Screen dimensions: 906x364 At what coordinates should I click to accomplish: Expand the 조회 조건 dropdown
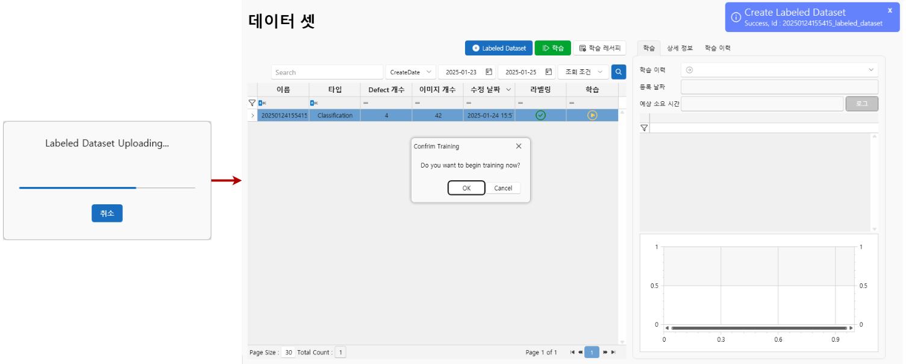(583, 72)
